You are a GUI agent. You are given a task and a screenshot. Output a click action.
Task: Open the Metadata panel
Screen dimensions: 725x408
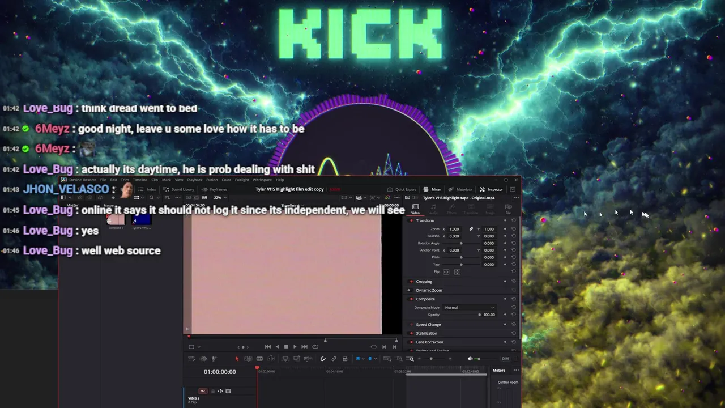(x=460, y=189)
